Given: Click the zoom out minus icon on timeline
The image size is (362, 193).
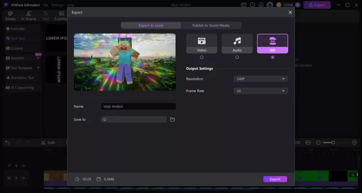Looking at the screenshot, I should tap(318, 143).
